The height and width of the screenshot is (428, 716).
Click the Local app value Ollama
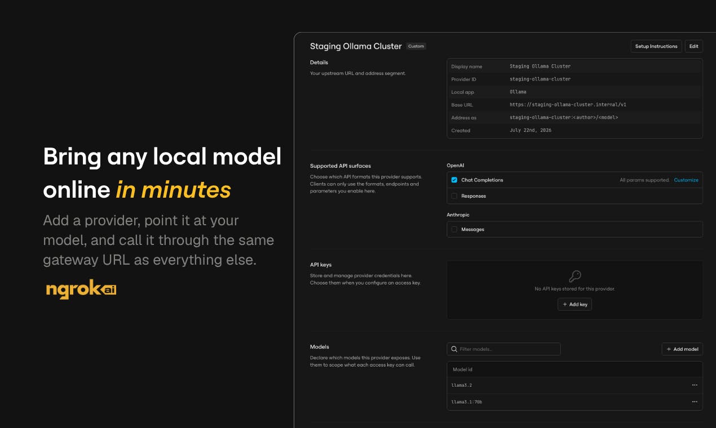pyautogui.click(x=518, y=92)
